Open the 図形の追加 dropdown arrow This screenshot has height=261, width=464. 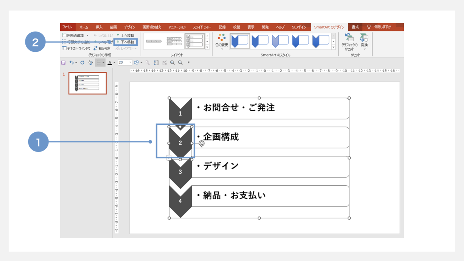point(87,36)
